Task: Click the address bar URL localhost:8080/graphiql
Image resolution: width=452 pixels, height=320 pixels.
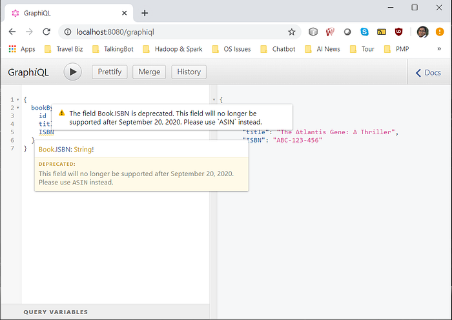Action: pyautogui.click(x=115, y=32)
